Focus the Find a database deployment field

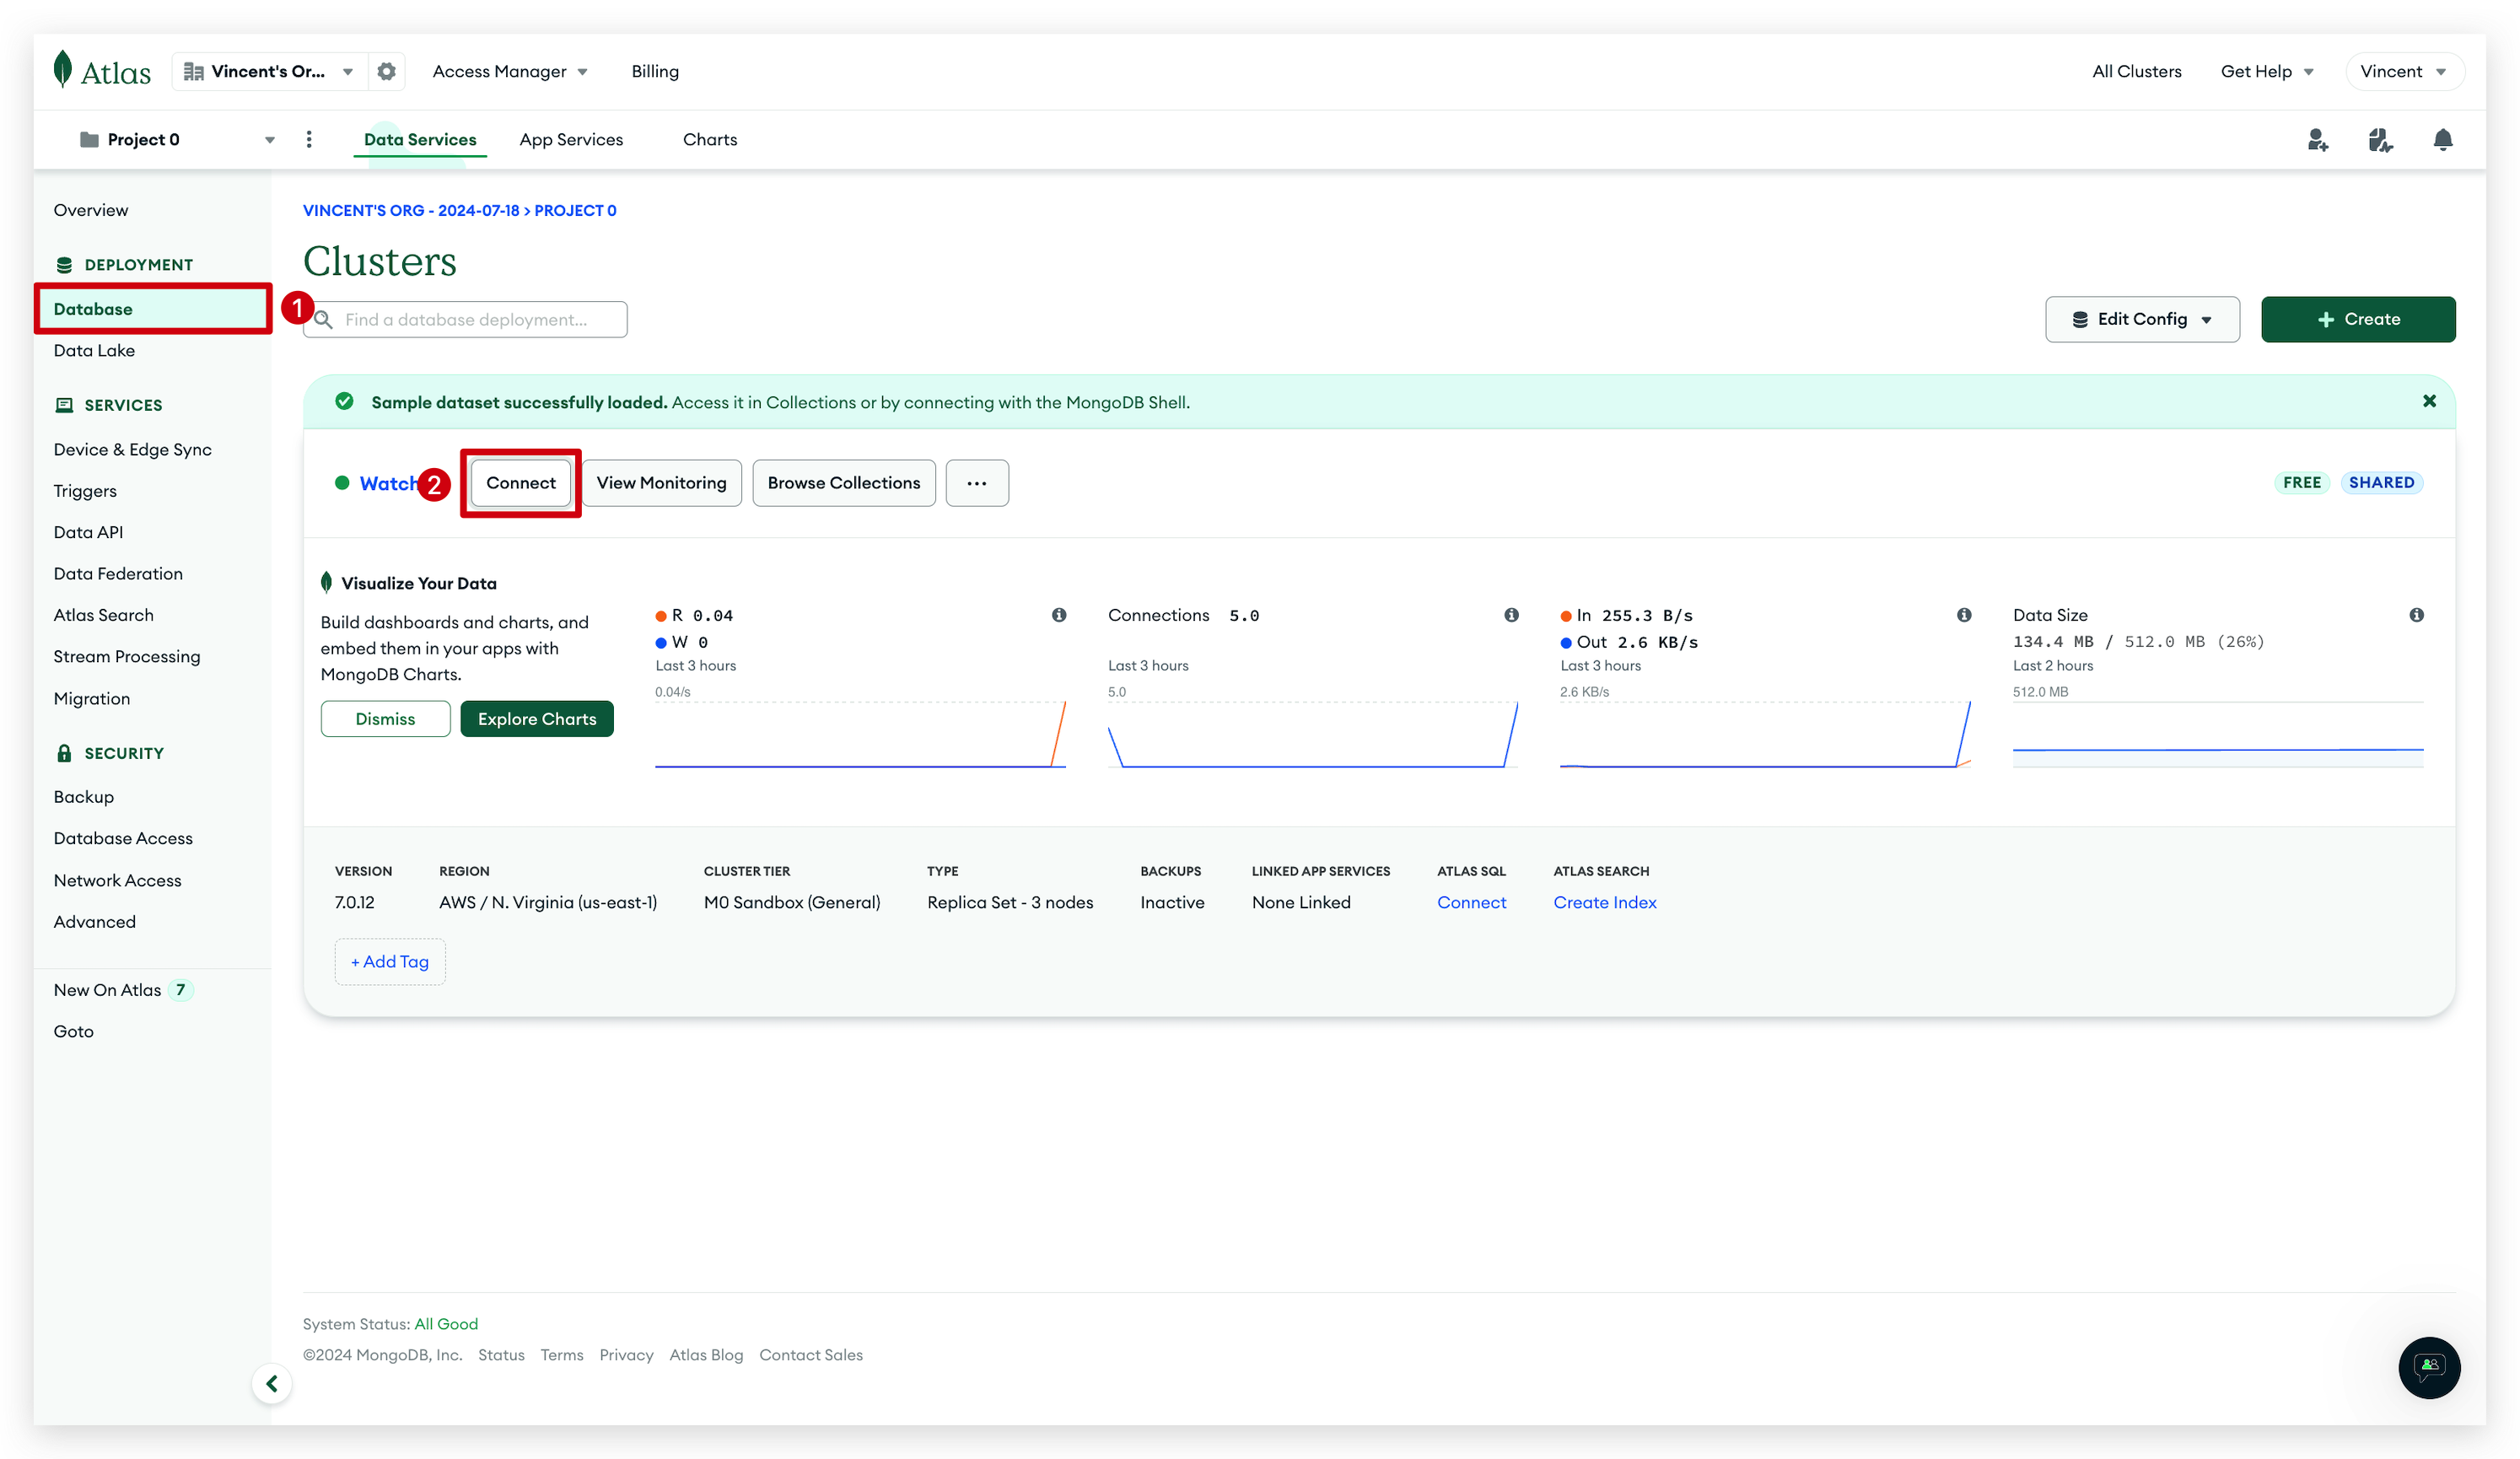[465, 319]
